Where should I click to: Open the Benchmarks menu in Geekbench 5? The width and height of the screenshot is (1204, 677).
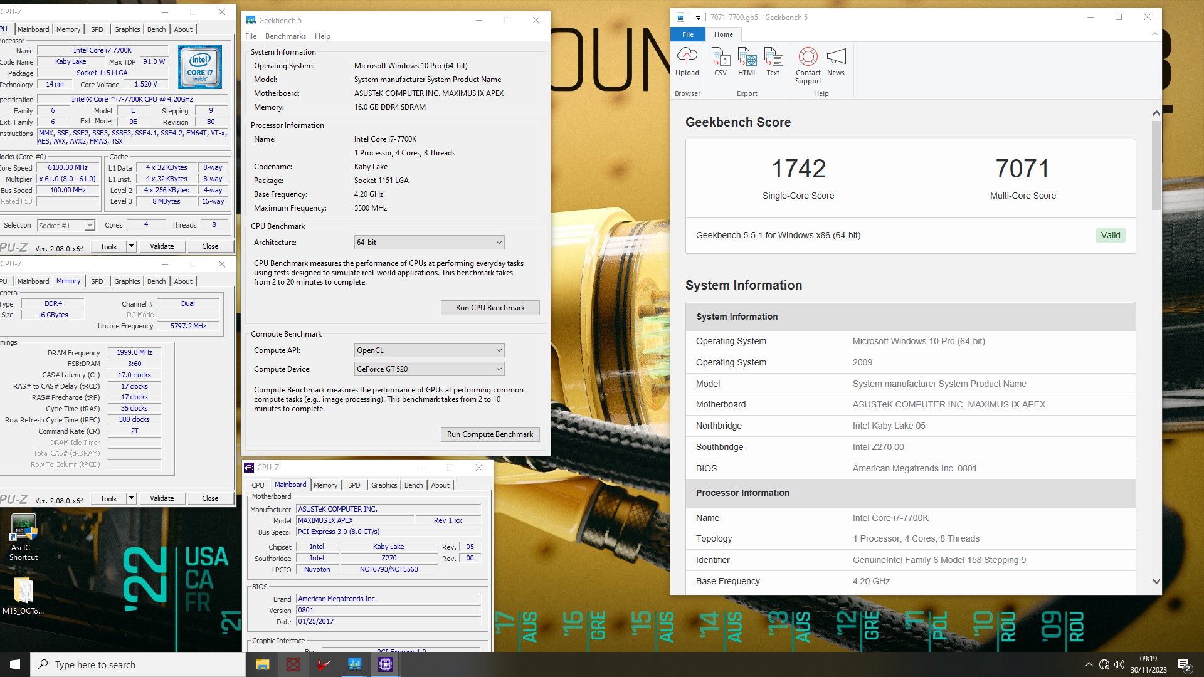pyautogui.click(x=285, y=36)
